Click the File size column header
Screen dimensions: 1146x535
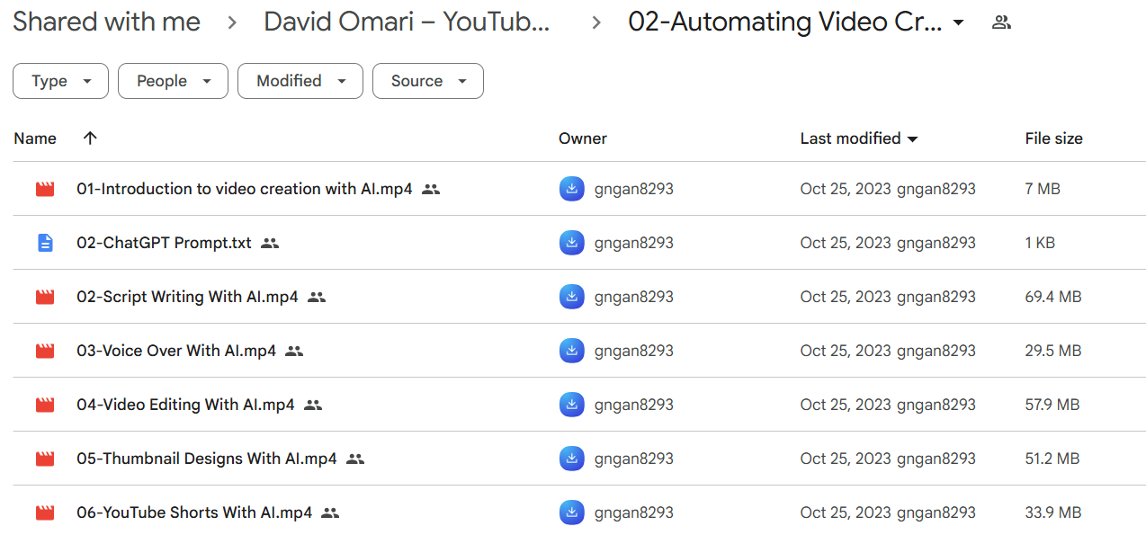pos(1054,138)
